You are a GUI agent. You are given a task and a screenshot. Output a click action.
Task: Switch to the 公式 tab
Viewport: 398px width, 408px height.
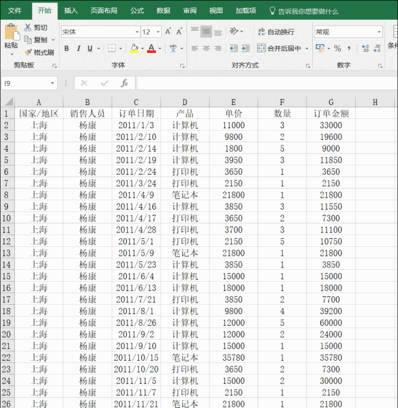click(x=137, y=11)
